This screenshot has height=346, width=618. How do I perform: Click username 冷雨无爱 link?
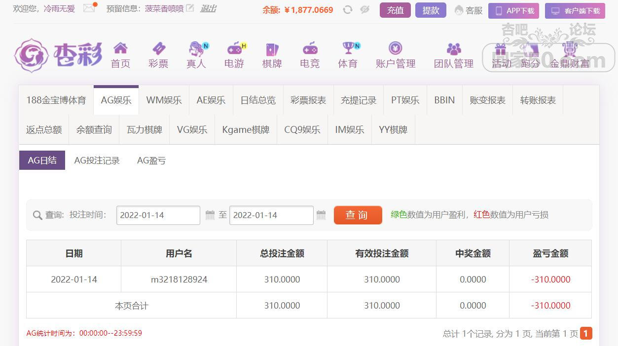click(59, 9)
